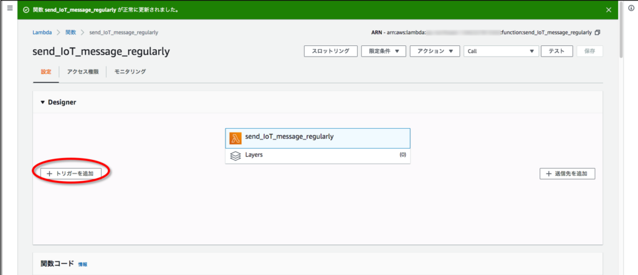Select the 設定 tab

click(46, 72)
